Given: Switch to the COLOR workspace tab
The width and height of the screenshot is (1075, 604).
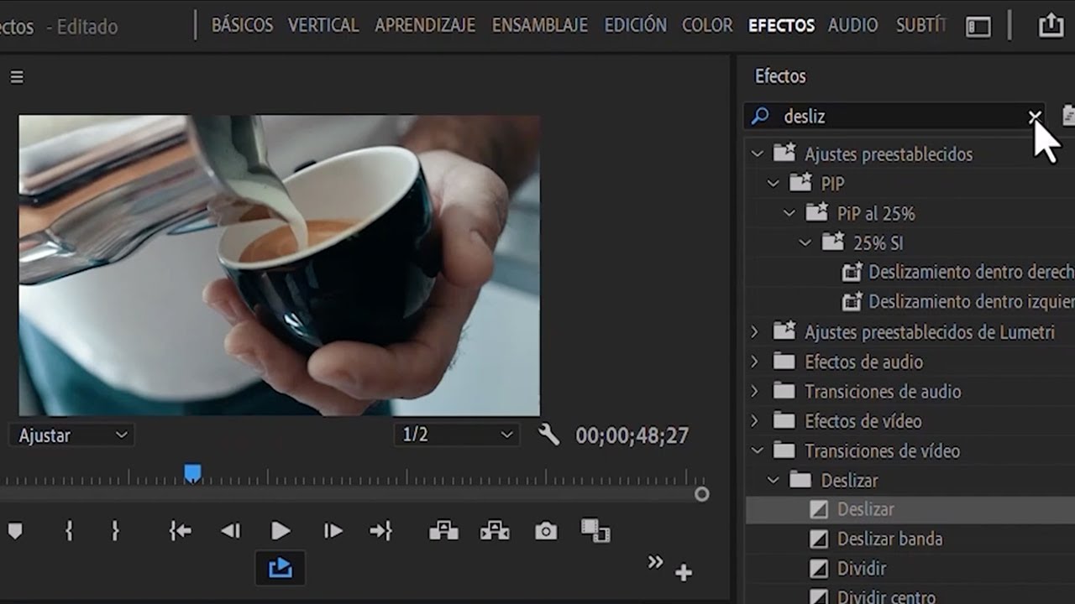Looking at the screenshot, I should (707, 26).
